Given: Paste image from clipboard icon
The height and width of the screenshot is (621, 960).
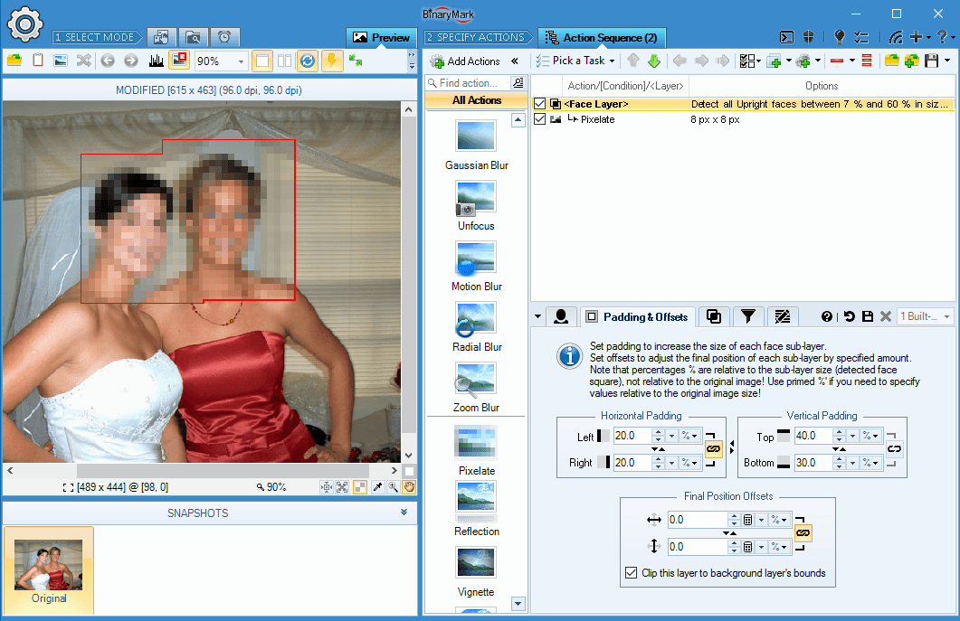Looking at the screenshot, I should pyautogui.click(x=38, y=61).
